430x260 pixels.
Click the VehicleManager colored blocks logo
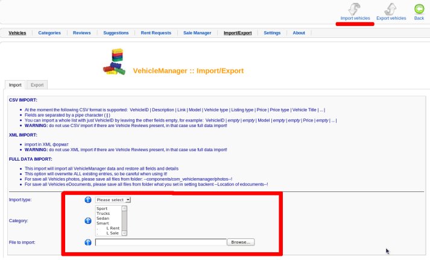coord(114,61)
